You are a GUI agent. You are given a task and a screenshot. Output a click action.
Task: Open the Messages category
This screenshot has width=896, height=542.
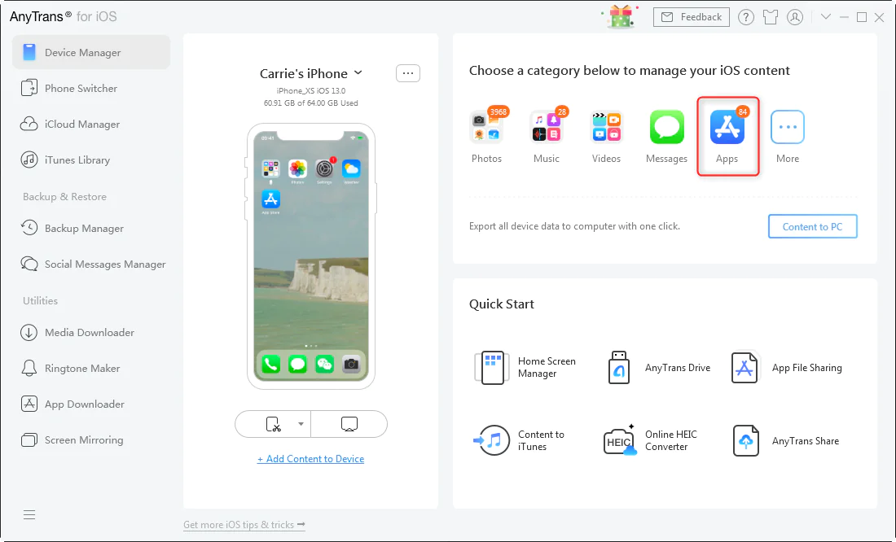[666, 137]
